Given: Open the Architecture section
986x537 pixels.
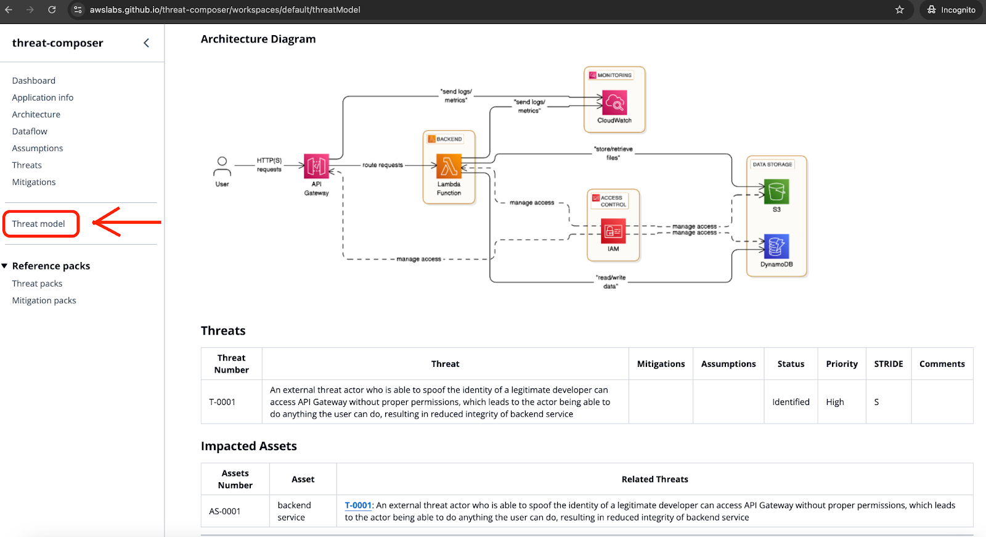Looking at the screenshot, I should (x=36, y=115).
